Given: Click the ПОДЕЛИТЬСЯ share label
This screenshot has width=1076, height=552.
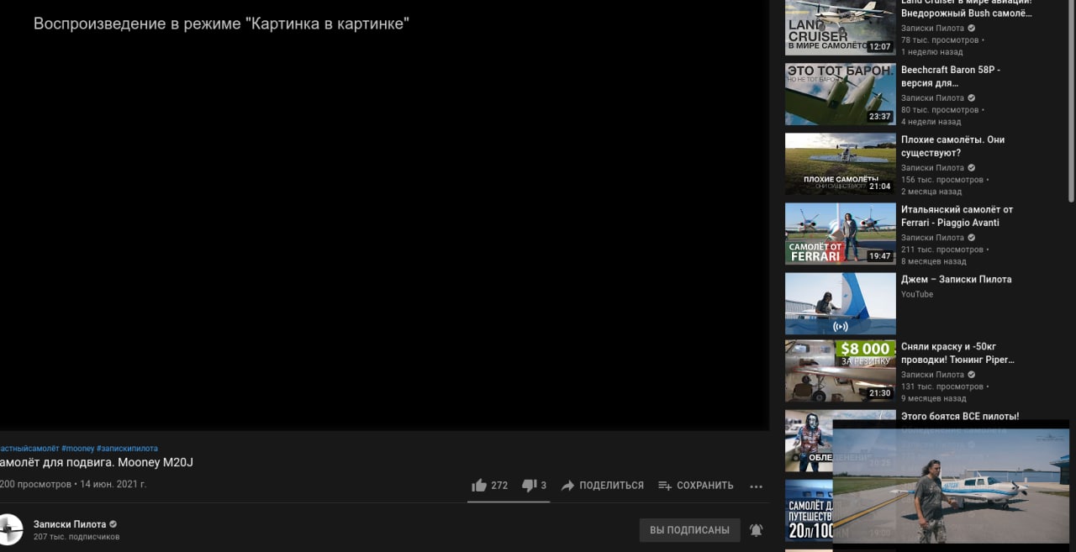Looking at the screenshot, I should pyautogui.click(x=611, y=486).
